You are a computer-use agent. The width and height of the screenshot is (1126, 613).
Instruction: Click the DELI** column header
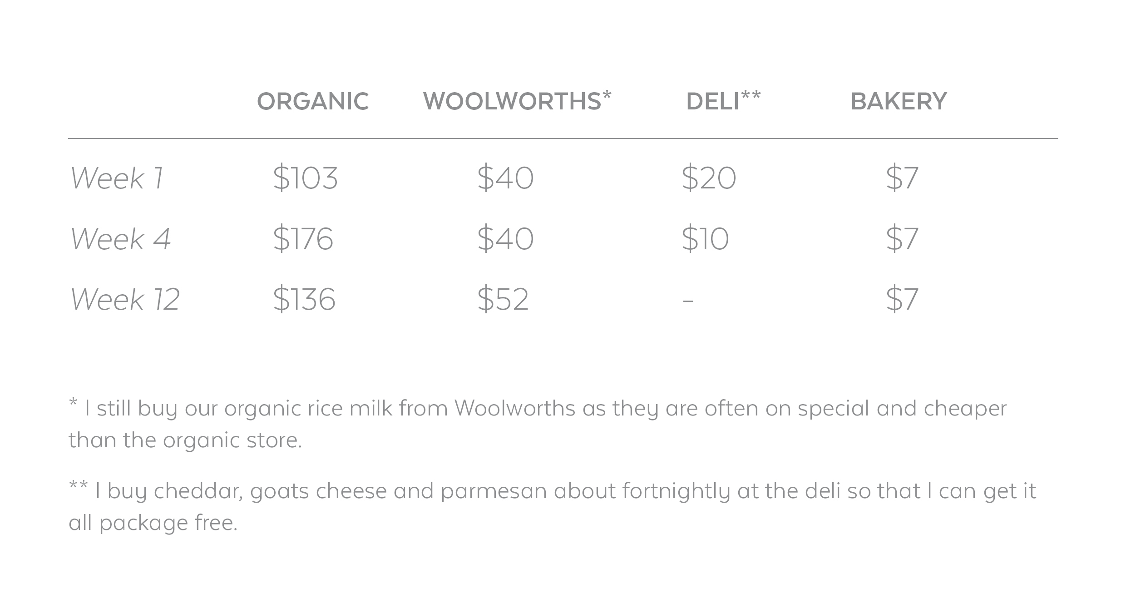pyautogui.click(x=723, y=100)
